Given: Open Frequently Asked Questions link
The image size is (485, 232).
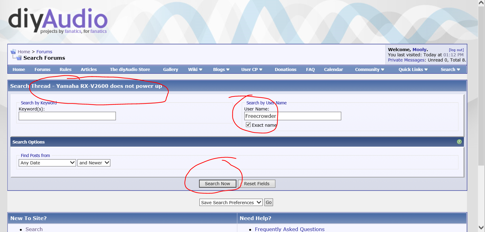Looking at the screenshot, I should tap(290, 229).
